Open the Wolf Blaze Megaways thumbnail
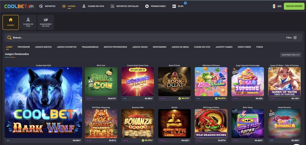306x145 pixels. tap(101, 123)
